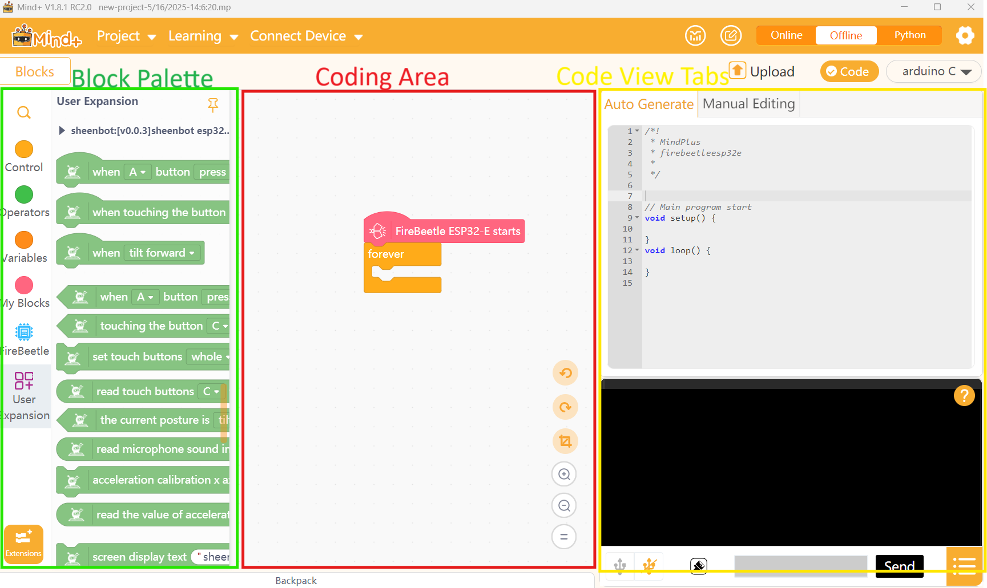Screen dimensions: 987x588
Task: Switch to Online mode
Action: [x=786, y=35]
